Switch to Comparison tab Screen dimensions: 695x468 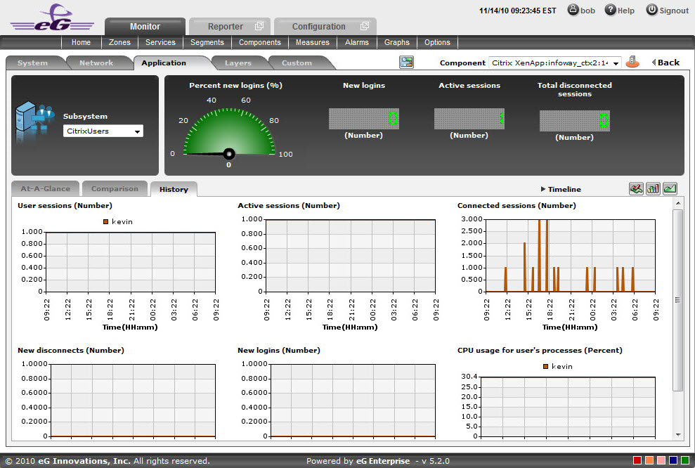pos(115,189)
